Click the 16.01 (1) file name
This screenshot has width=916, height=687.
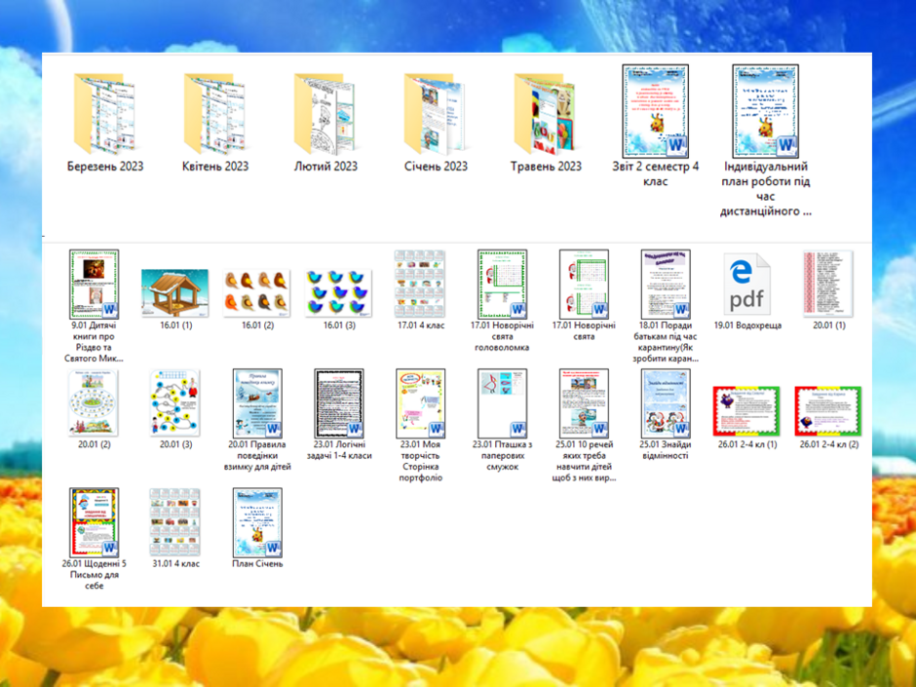175,325
